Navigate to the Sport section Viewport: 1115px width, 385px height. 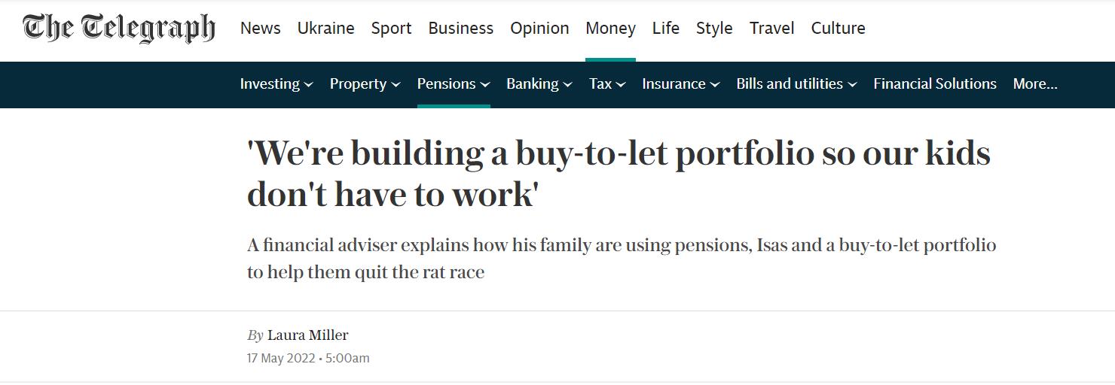click(391, 29)
